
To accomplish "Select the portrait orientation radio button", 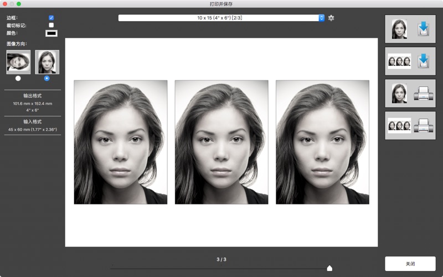I will pyautogui.click(x=47, y=78).
